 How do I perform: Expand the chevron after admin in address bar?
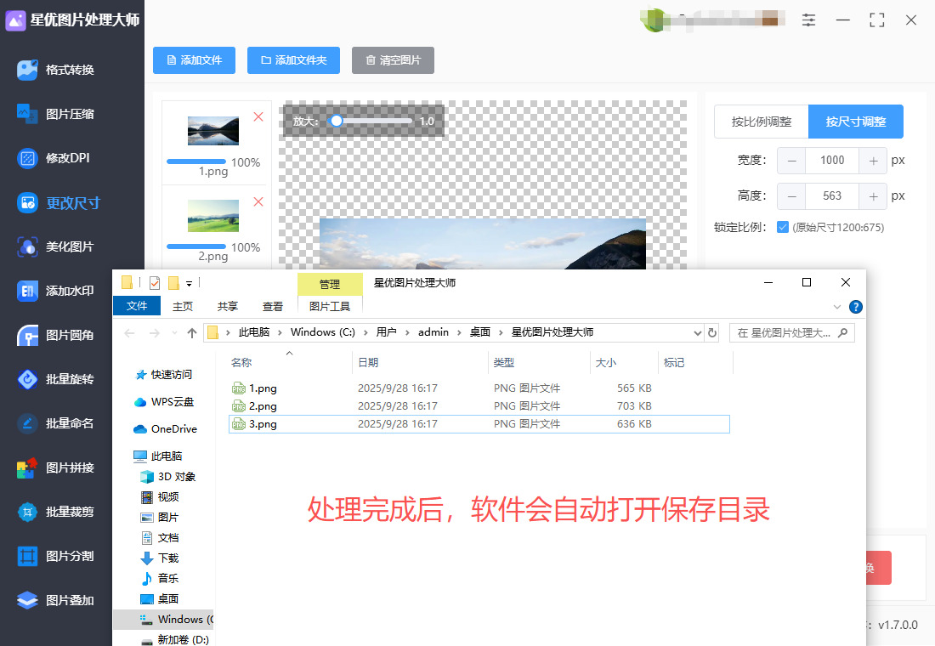[459, 333]
